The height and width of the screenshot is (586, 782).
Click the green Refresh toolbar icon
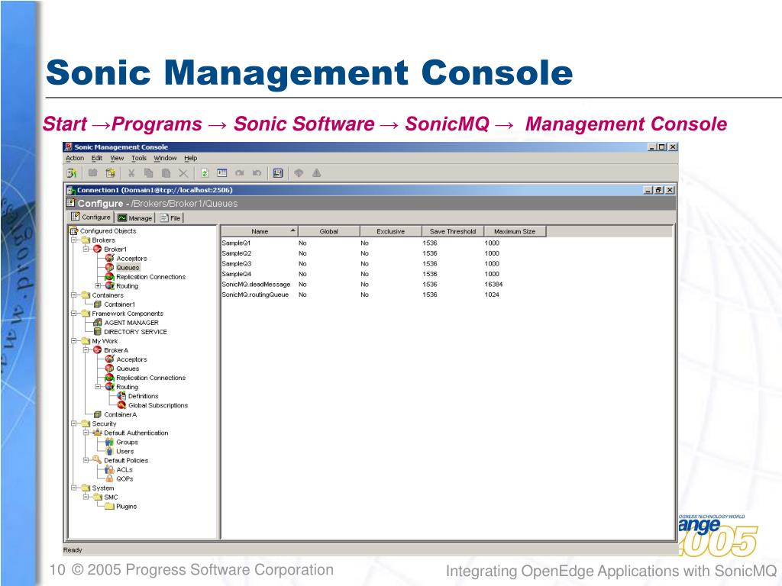click(x=205, y=173)
